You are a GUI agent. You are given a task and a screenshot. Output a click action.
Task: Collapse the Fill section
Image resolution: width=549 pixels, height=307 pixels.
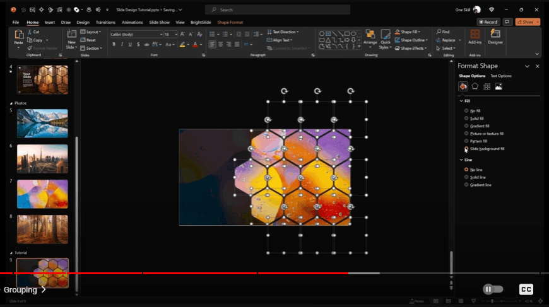pyautogui.click(x=461, y=101)
